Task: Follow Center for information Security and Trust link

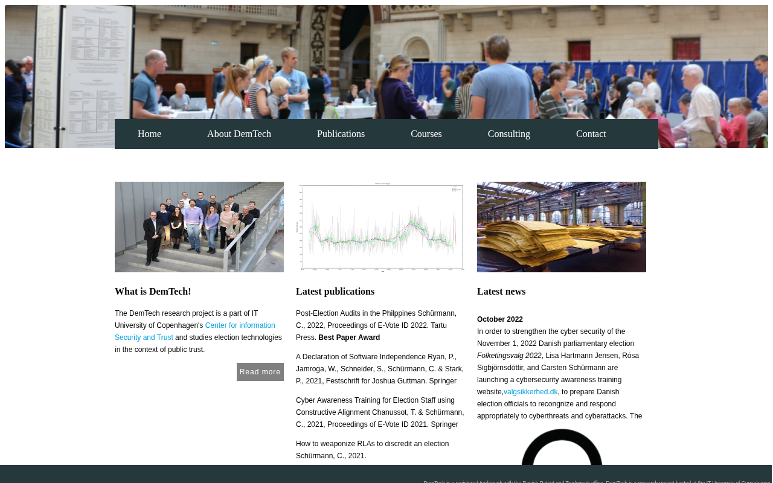Action: (195, 331)
